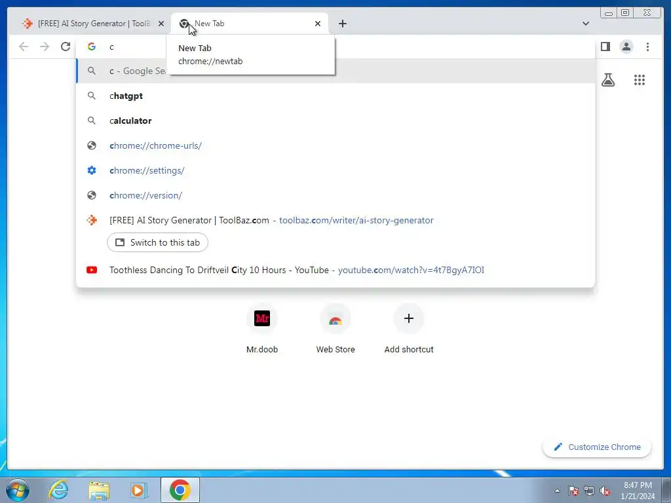Reload the current page
Viewport: 671px width, 503px height.
tap(66, 47)
